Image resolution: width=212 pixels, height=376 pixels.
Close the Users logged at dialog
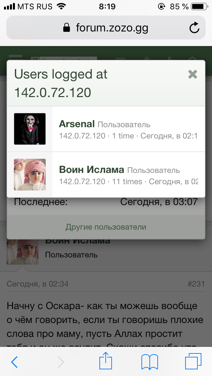192,74
